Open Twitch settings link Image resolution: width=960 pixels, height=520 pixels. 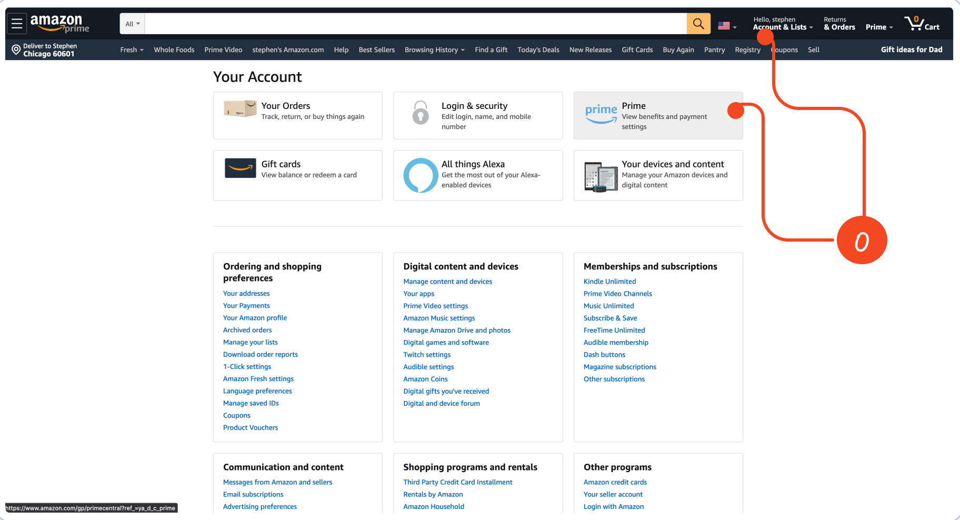tap(427, 355)
